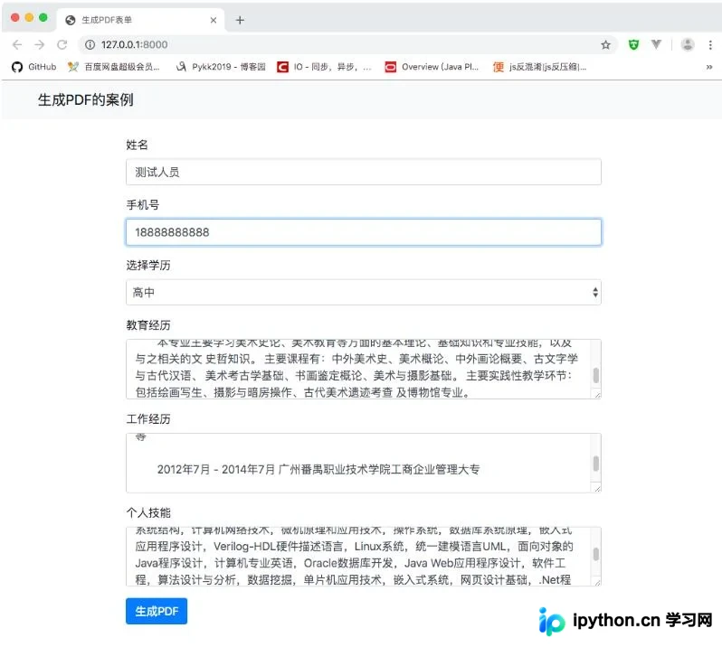Close the 生成PDF表单 tab

214,20
